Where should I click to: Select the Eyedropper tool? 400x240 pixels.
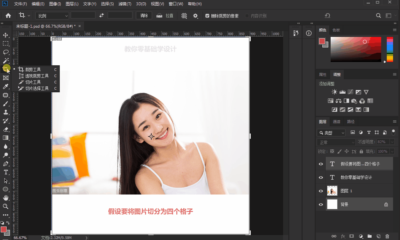coord(6,86)
